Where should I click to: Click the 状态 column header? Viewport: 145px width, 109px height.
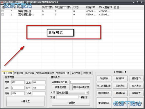[76, 7]
